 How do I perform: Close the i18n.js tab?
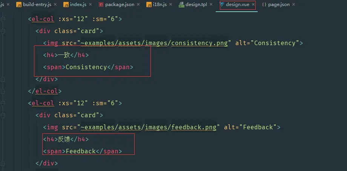[x=171, y=5]
